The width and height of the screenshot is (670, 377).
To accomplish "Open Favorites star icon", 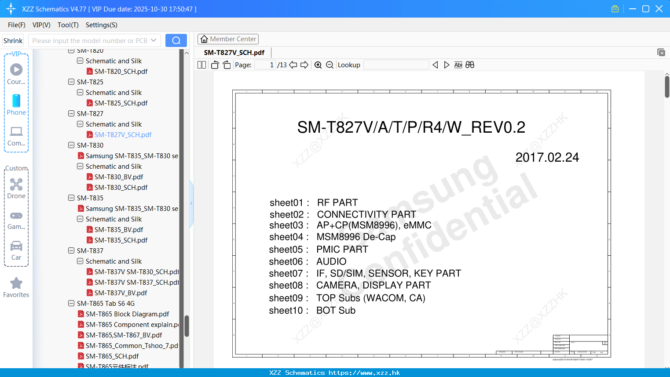I will (x=16, y=283).
